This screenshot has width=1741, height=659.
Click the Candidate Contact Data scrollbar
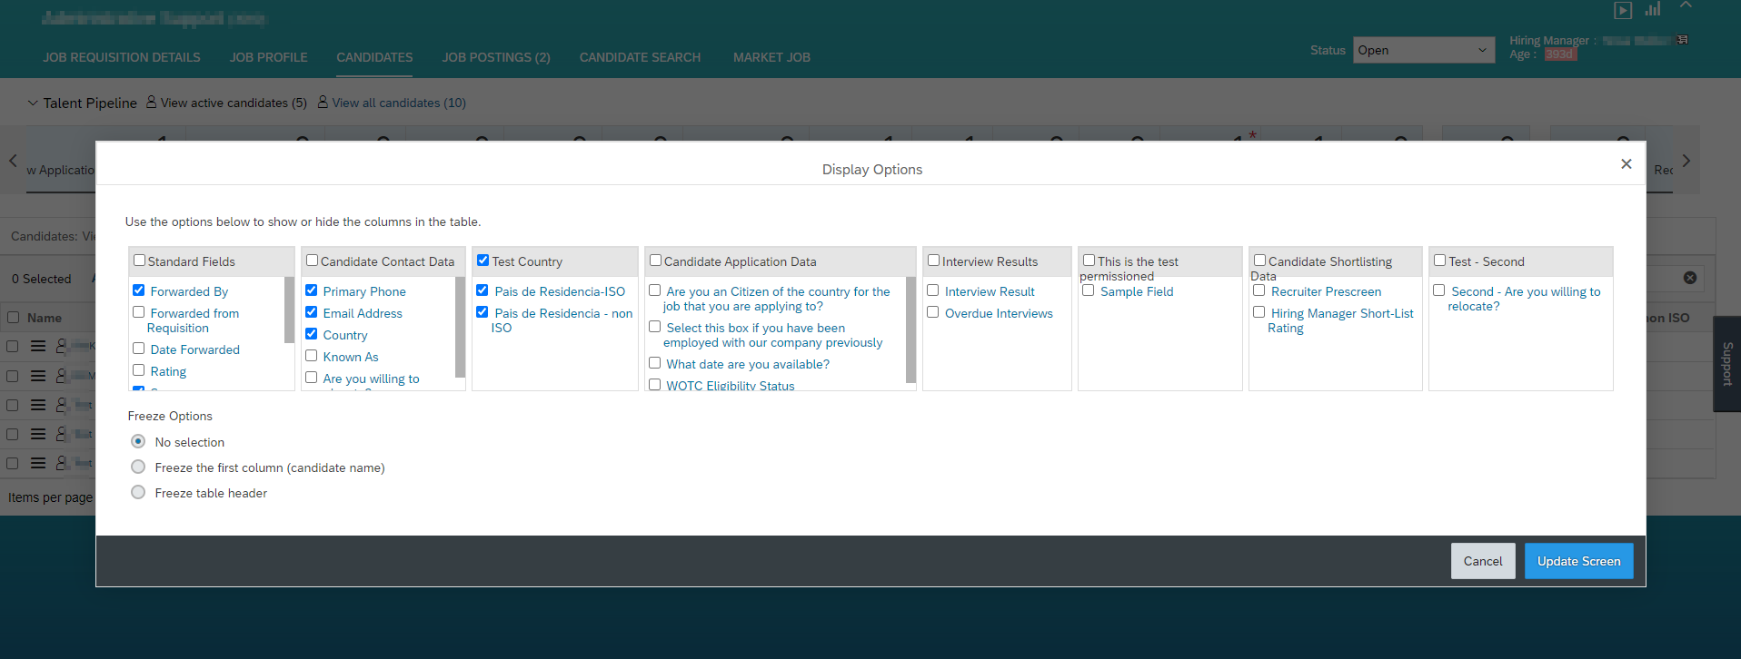coord(460,327)
